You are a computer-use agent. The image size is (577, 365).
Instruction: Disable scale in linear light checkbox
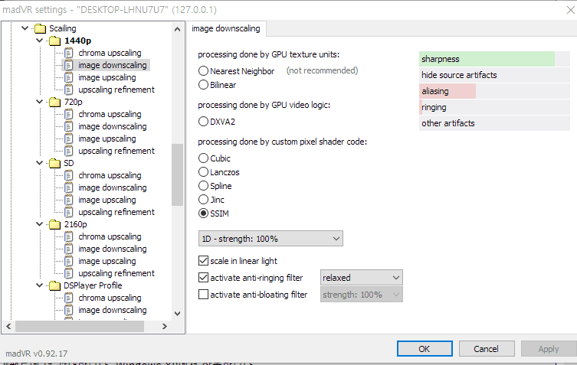(x=204, y=261)
